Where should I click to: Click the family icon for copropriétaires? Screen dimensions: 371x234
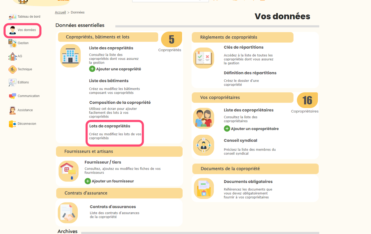click(203, 118)
